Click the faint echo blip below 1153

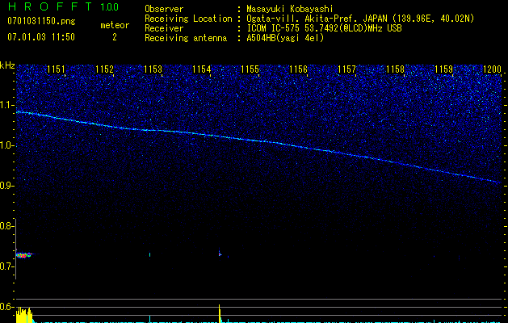(149, 254)
